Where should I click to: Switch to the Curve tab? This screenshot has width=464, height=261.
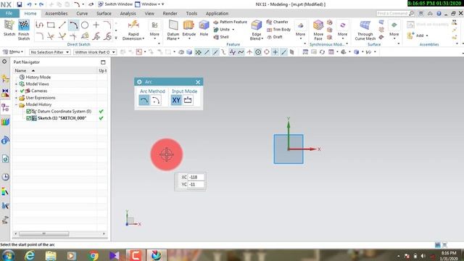82,14
